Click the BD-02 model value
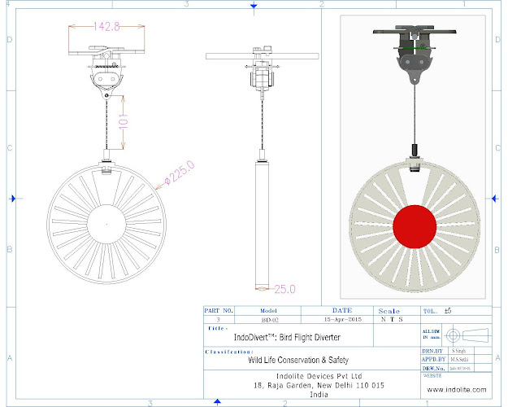Viewport: 508px width, 407px height. [x=270, y=320]
